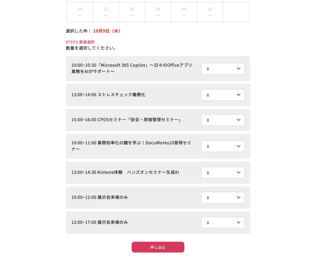The image size is (316, 263).
Task: Click the Kintone体験 ハンズオンセミナー label
Action: click(x=125, y=172)
